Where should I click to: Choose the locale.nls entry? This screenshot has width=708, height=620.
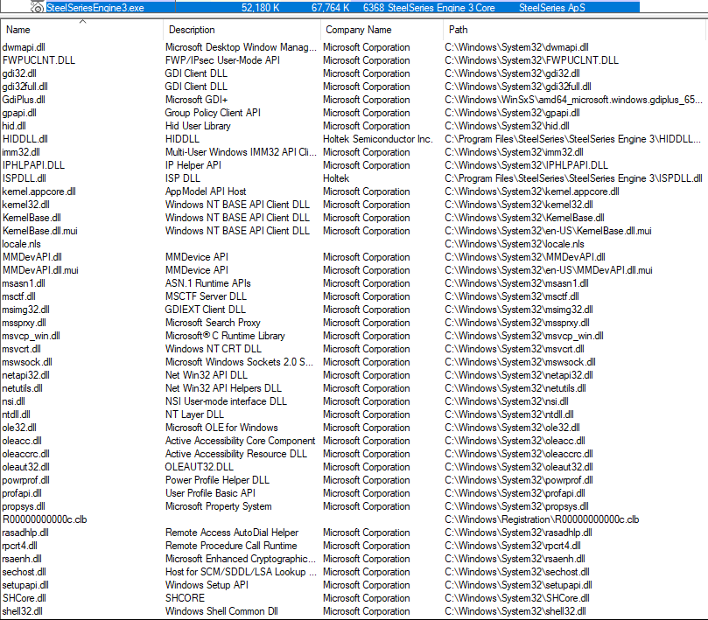tap(21, 244)
